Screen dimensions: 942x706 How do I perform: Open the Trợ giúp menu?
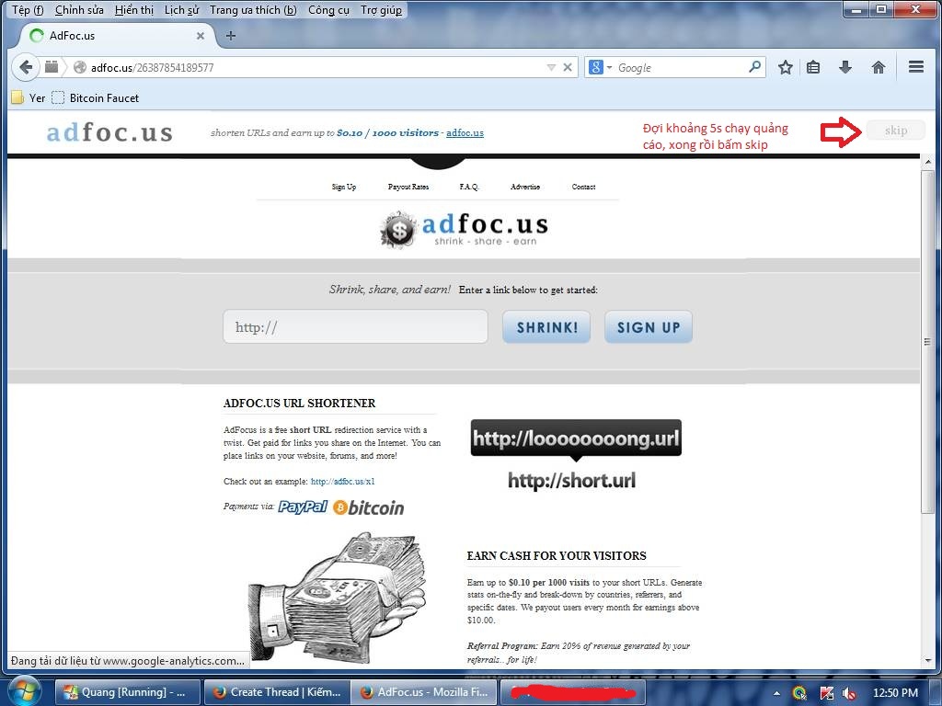[x=382, y=9]
